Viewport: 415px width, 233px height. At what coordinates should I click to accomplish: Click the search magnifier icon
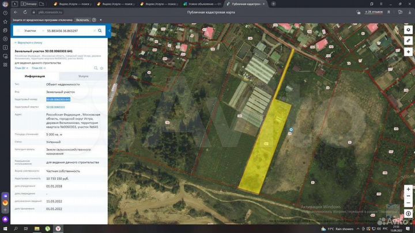click(x=100, y=30)
